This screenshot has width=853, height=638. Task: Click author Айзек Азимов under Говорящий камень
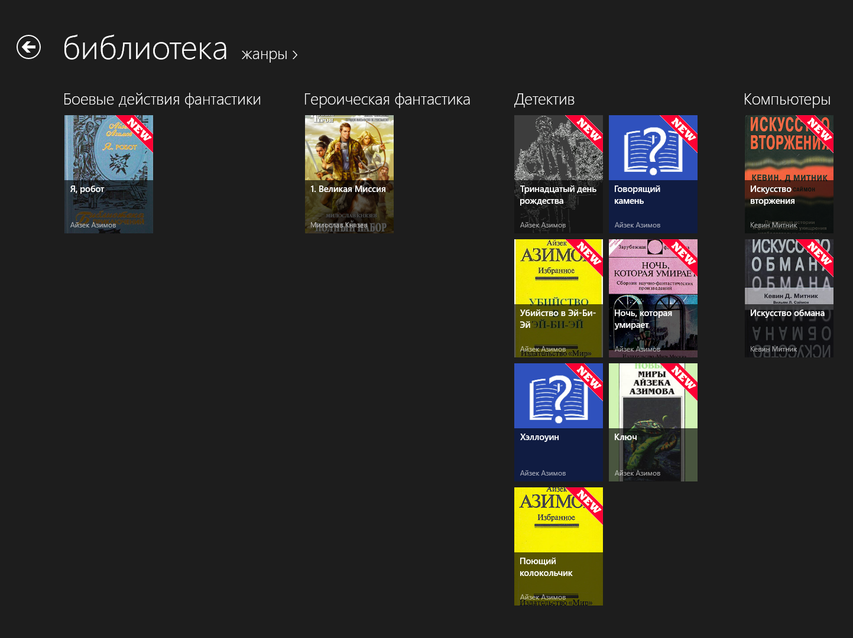(x=637, y=225)
